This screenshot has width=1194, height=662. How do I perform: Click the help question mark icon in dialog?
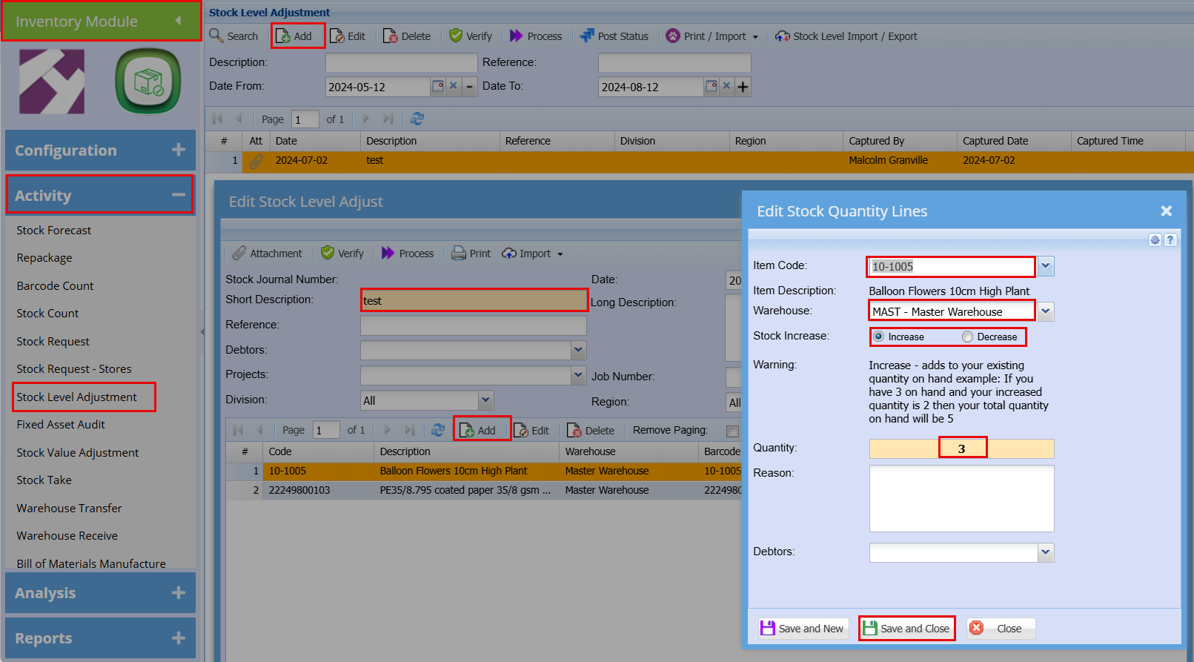click(1170, 239)
